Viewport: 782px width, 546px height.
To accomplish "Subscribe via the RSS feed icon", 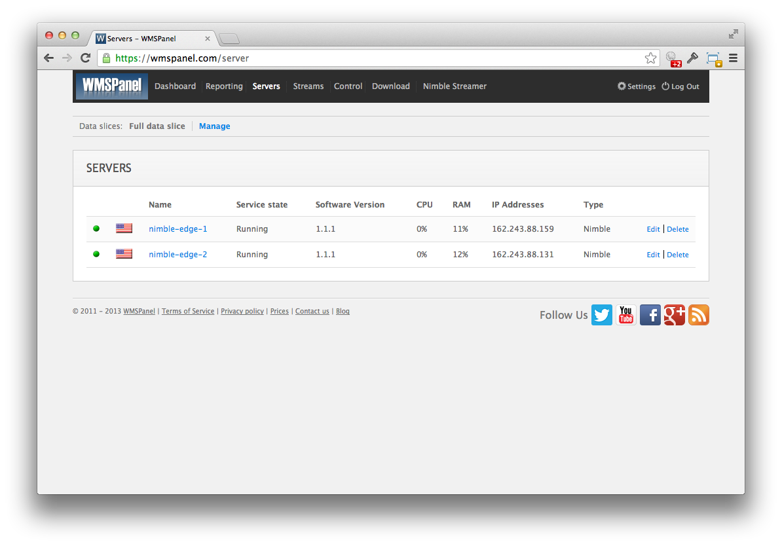I will (x=698, y=315).
